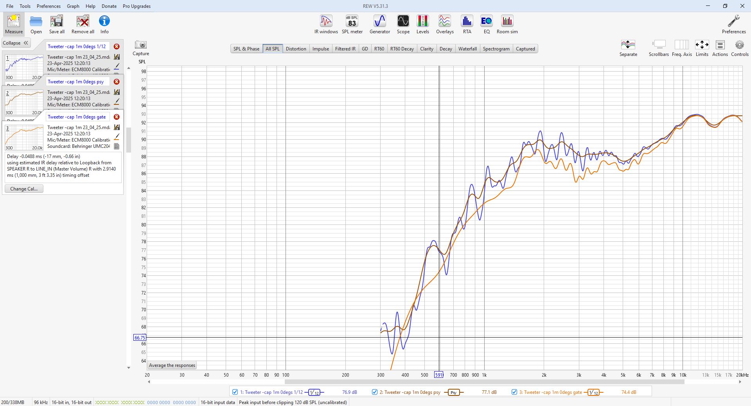Switch to RT60 Decay tab

coord(402,49)
